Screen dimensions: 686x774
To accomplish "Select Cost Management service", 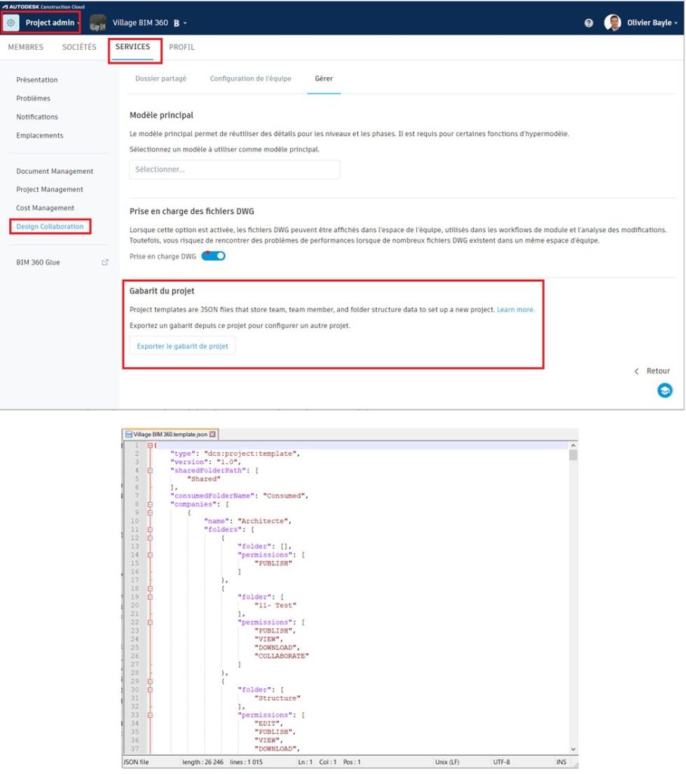I will pyautogui.click(x=45, y=208).
